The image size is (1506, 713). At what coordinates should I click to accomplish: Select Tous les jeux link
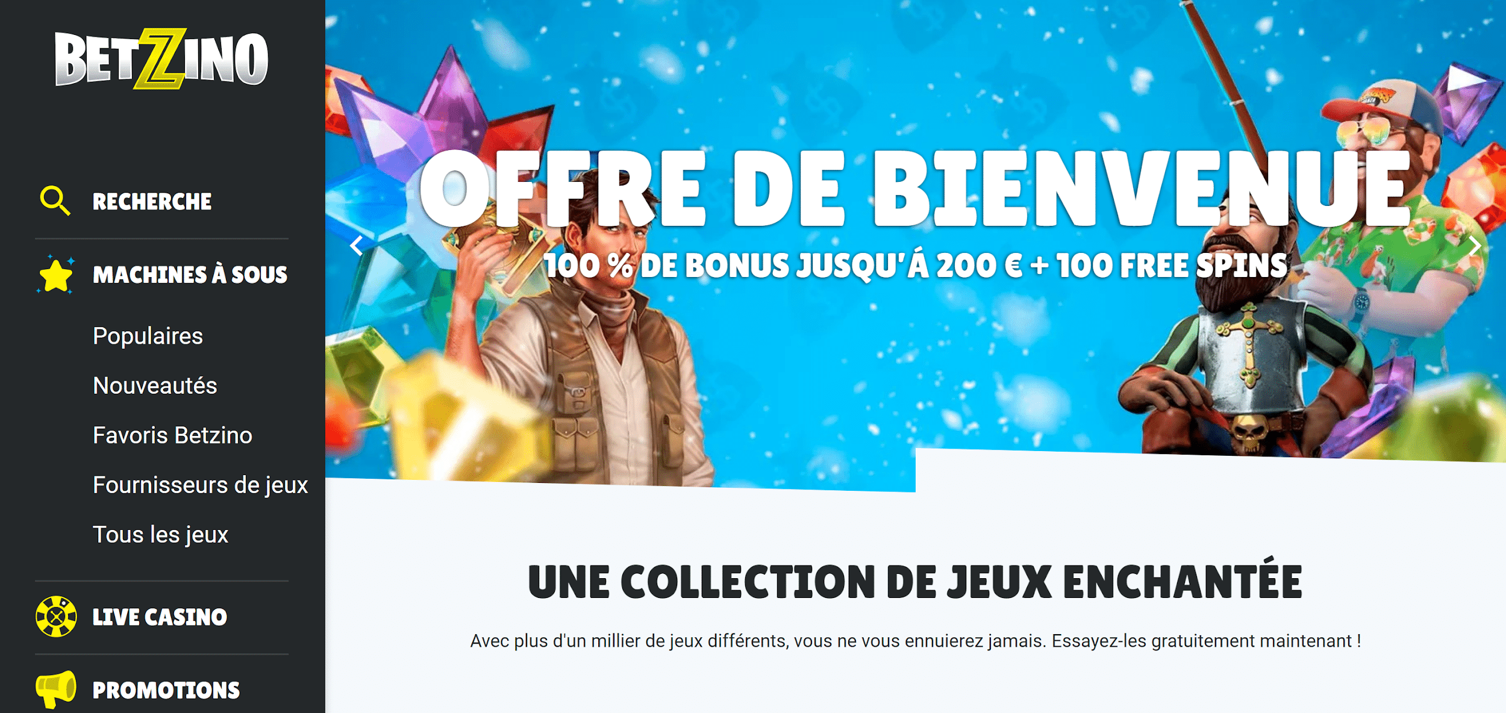pyautogui.click(x=160, y=535)
